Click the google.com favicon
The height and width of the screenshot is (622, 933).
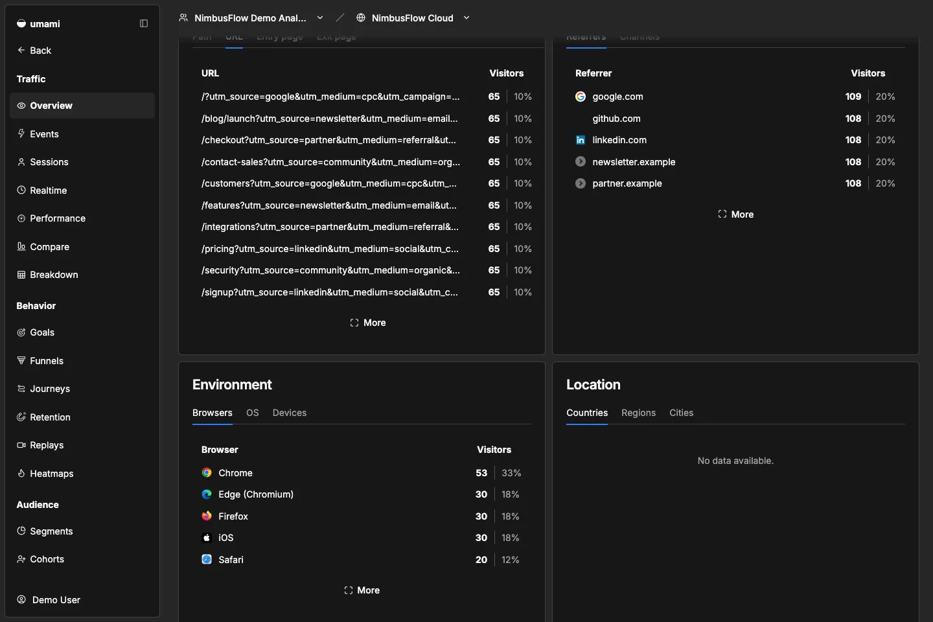click(581, 97)
